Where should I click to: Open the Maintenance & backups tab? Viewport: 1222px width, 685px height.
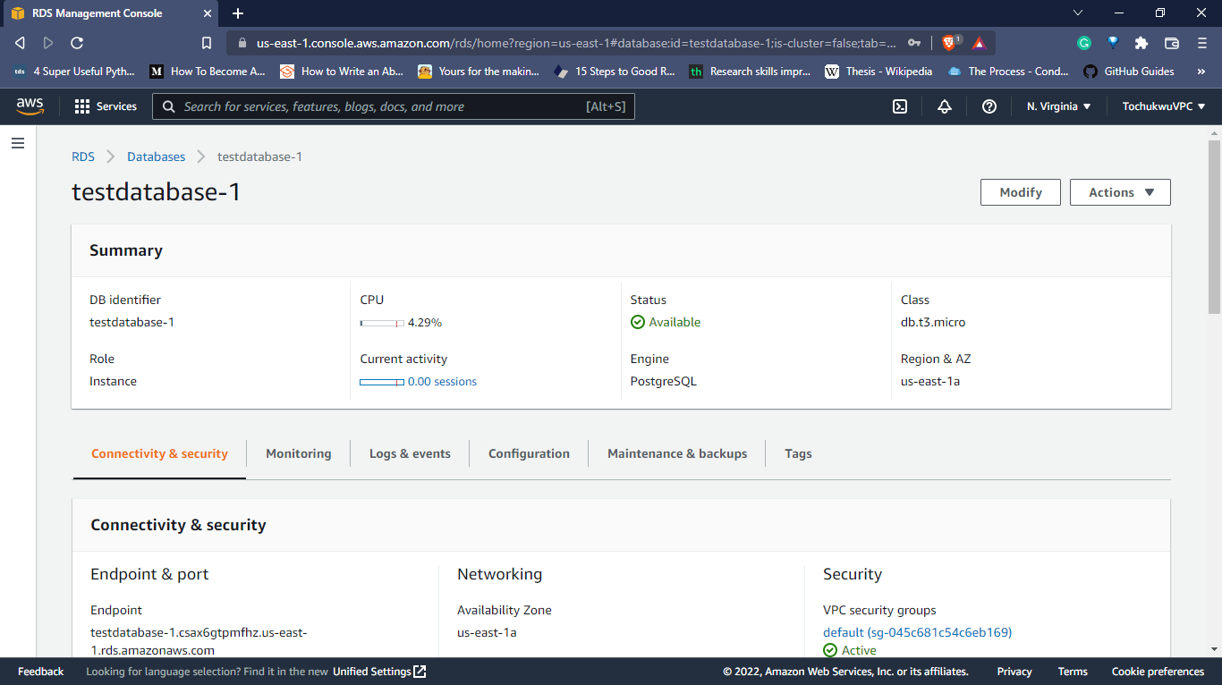coord(677,453)
